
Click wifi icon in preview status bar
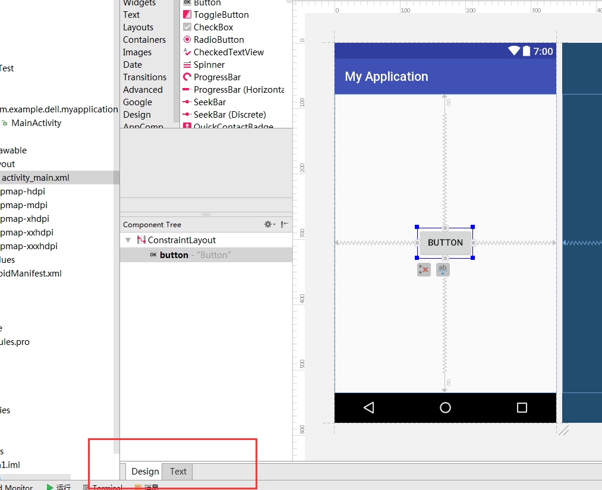click(514, 51)
